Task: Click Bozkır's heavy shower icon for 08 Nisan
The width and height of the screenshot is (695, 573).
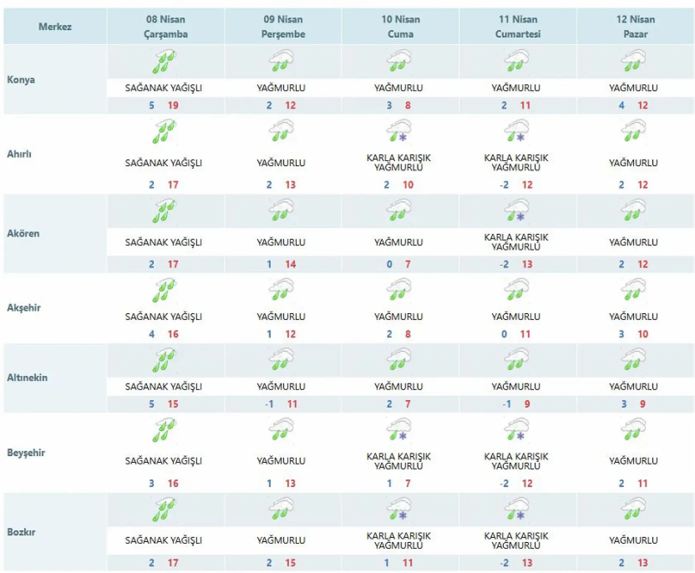Action: (x=164, y=509)
